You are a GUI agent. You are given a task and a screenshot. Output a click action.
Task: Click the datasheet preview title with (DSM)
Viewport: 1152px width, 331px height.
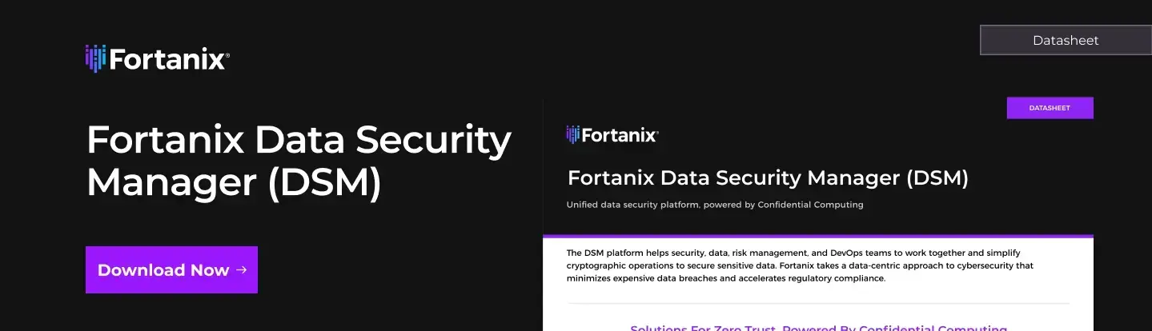pos(767,177)
